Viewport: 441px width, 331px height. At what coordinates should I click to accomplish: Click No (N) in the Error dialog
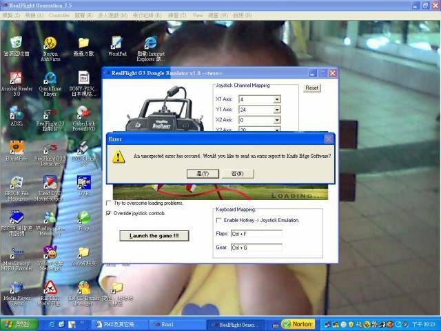click(238, 174)
